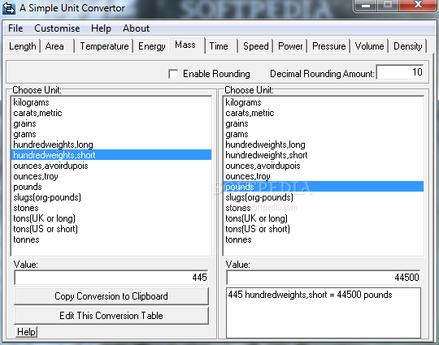
Task: Select ounces,avoirdupois in left unit list
Action: [x=111, y=166]
